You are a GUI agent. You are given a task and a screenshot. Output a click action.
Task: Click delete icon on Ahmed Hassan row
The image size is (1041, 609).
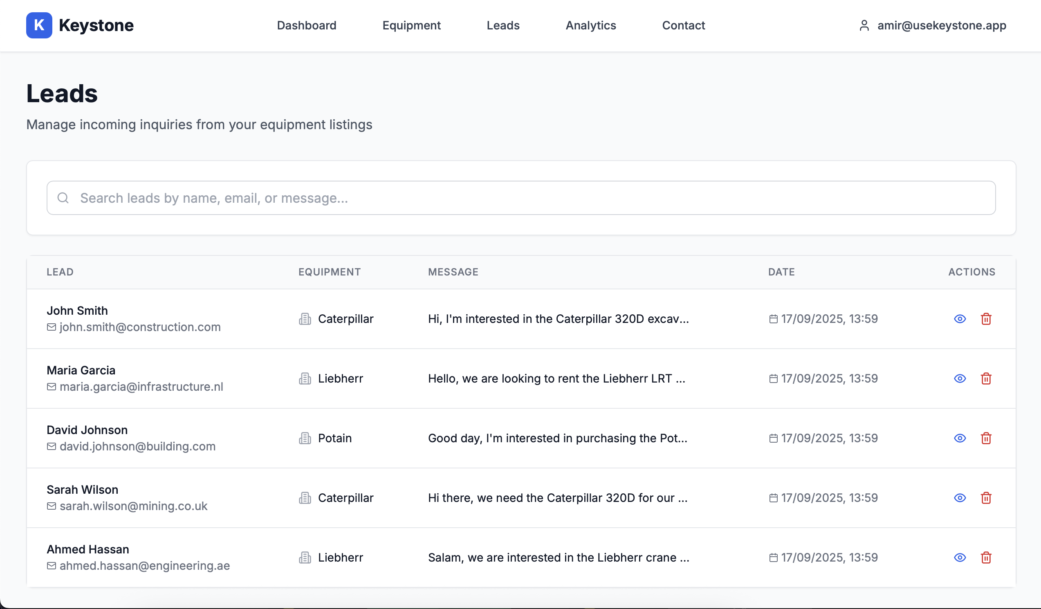click(986, 558)
